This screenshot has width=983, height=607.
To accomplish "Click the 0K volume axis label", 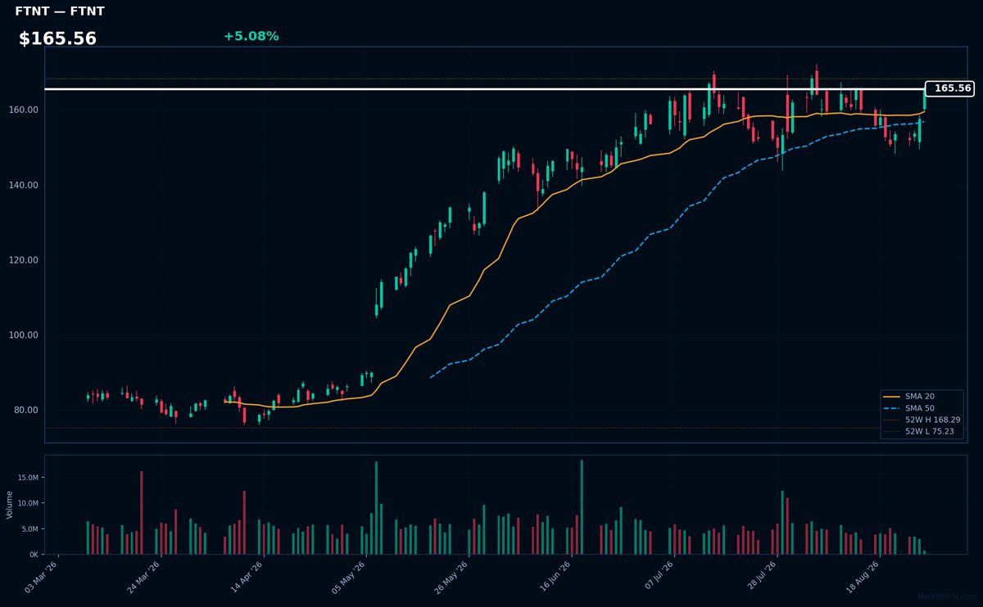I will 34,555.
